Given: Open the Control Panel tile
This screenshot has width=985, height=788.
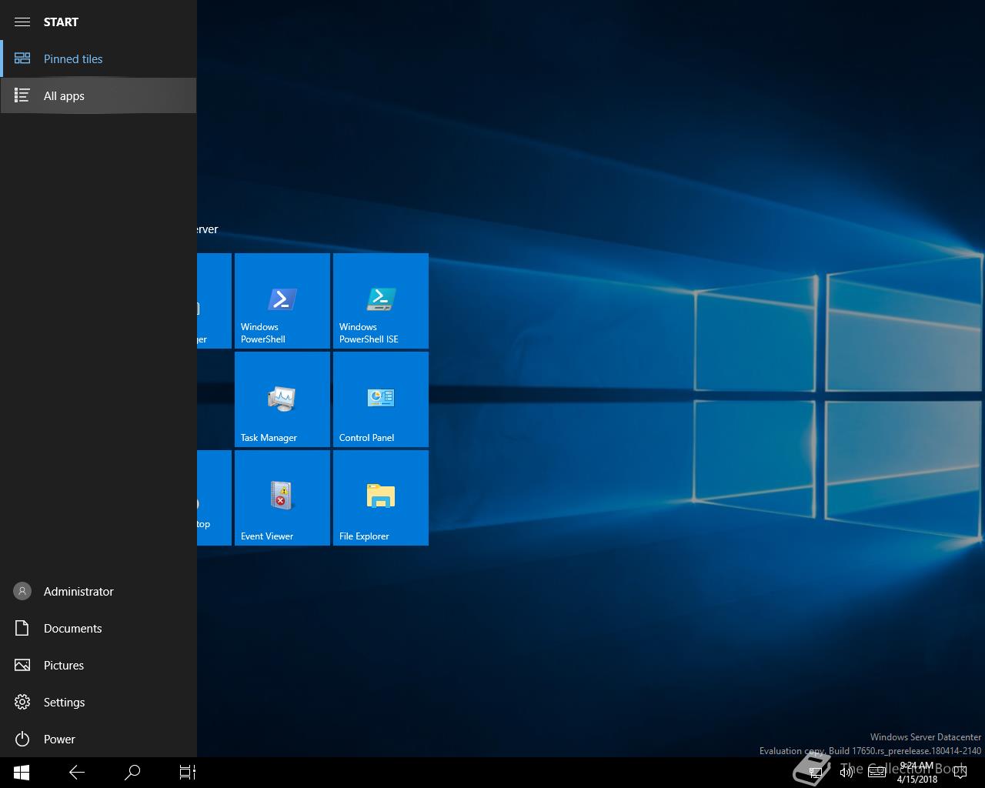Looking at the screenshot, I should coord(381,399).
